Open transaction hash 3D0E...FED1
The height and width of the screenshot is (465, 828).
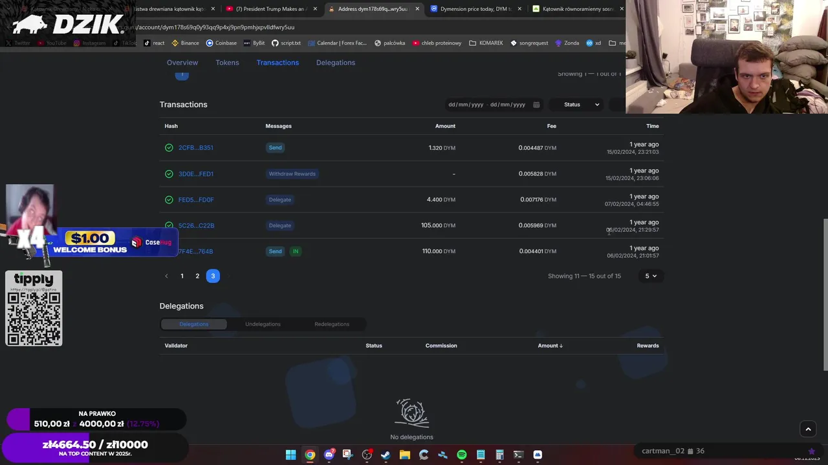(x=195, y=174)
